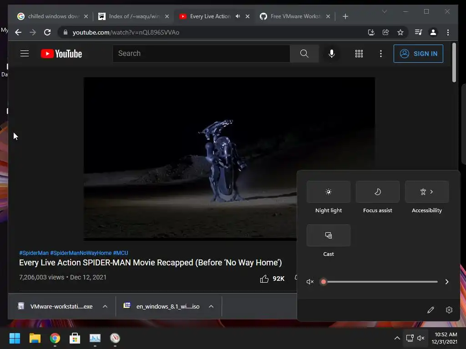Open options for en_windows_8.1 iso download
This screenshot has width=466, height=349.
(211, 306)
